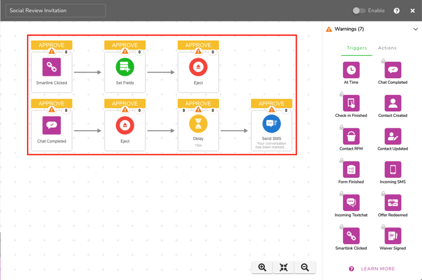Zoom in on the workflow canvas

[263, 268]
